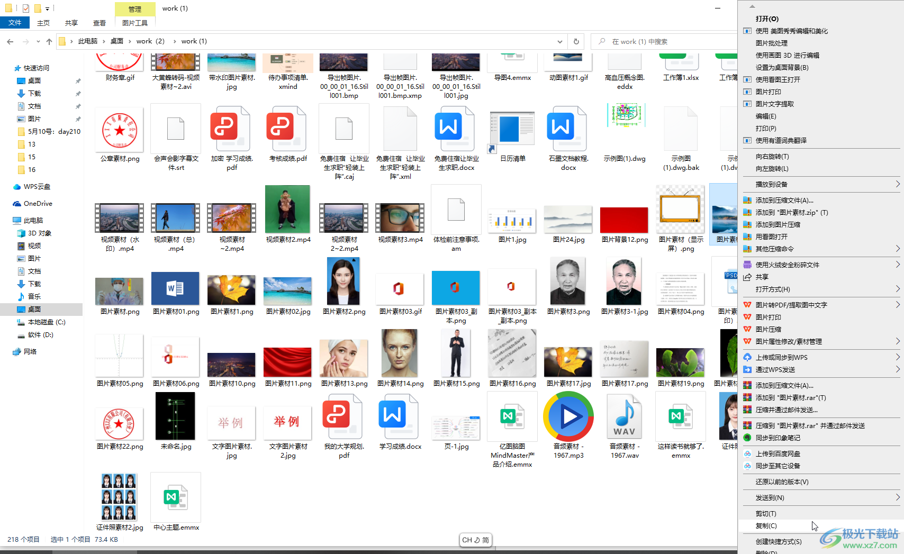
Task: Open the 文件 ribbon tab
Action: 15,23
